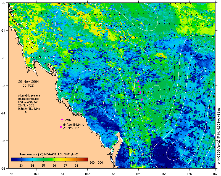The height and width of the screenshot is (176, 221).
Task: Click the longitude axis label "157"
Action: tap(215, 174)
